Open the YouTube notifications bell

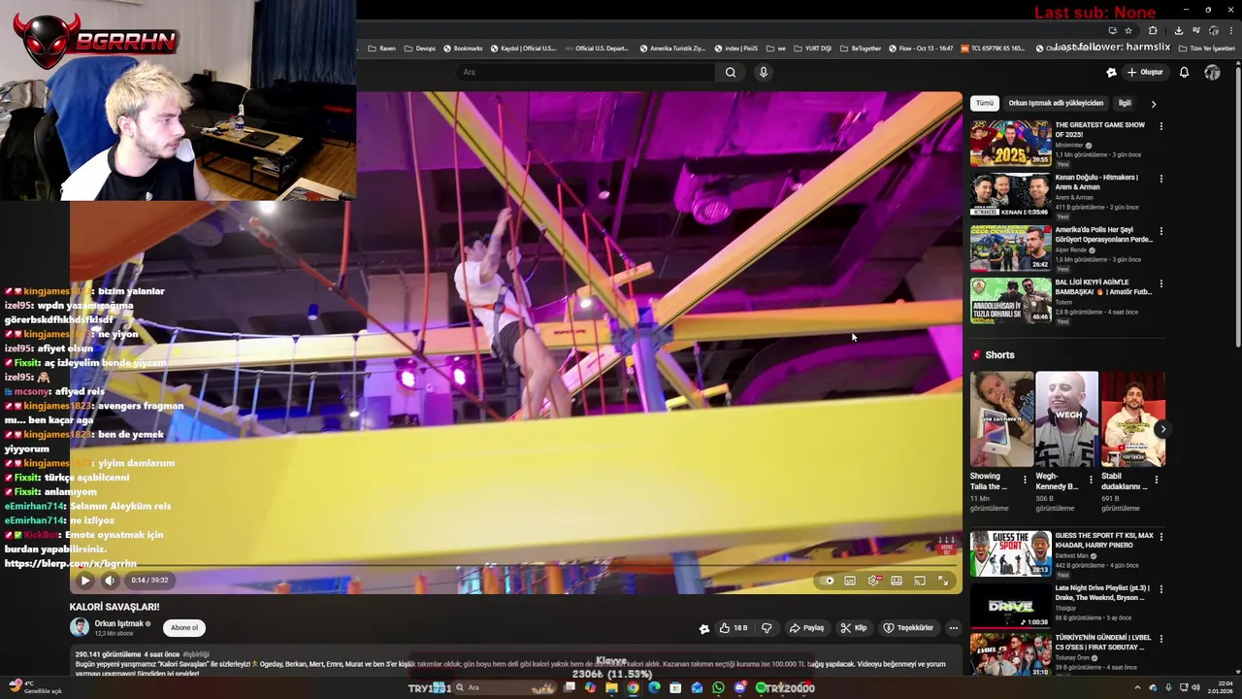click(1184, 72)
